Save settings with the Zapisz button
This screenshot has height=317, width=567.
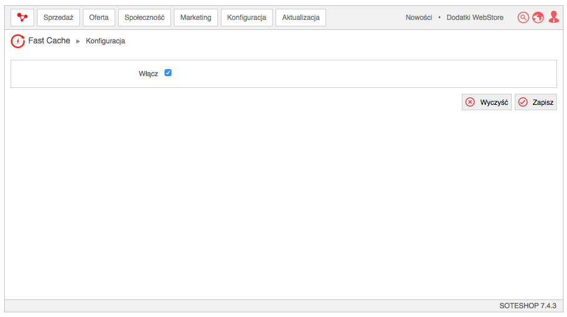[x=535, y=102]
